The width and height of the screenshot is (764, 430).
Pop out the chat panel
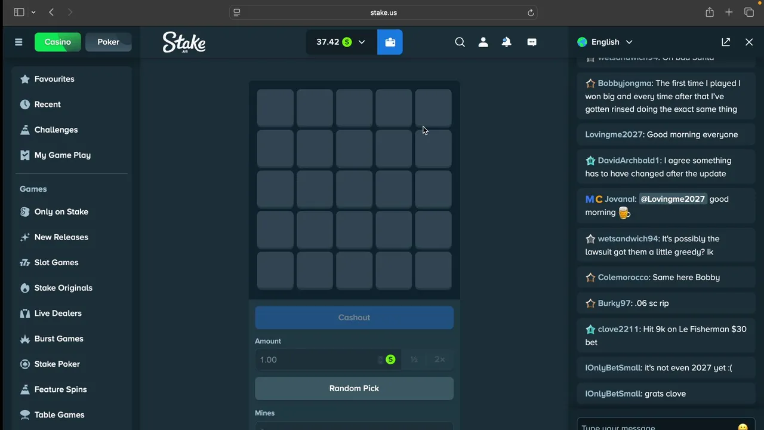pos(726,42)
